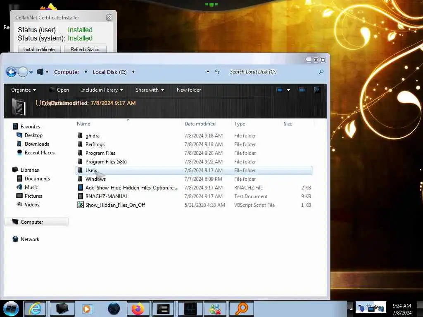The image size is (423, 317).
Task: Open the Documents library
Action: pyautogui.click(x=37, y=178)
